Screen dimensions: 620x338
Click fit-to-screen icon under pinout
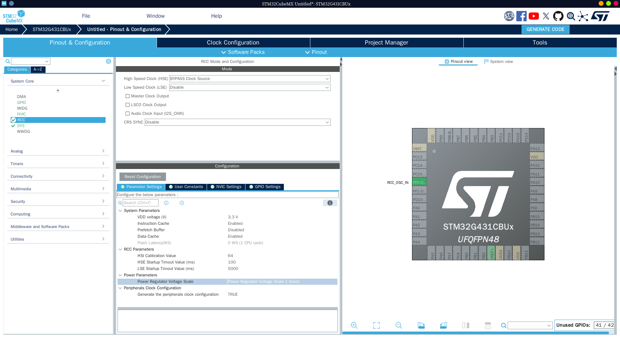(377, 325)
